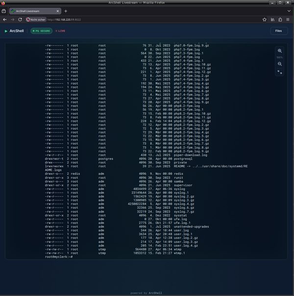This screenshot has width=294, height=296.
Task: Click the ArcShell play logo icon
Action: 6,31
